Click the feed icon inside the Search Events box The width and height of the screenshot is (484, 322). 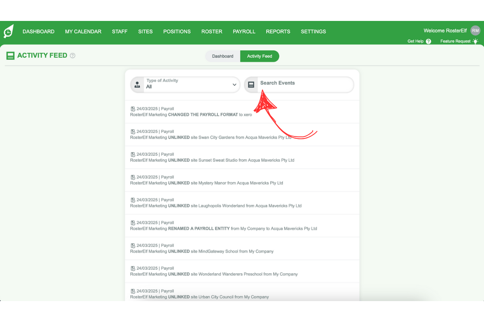tap(251, 85)
